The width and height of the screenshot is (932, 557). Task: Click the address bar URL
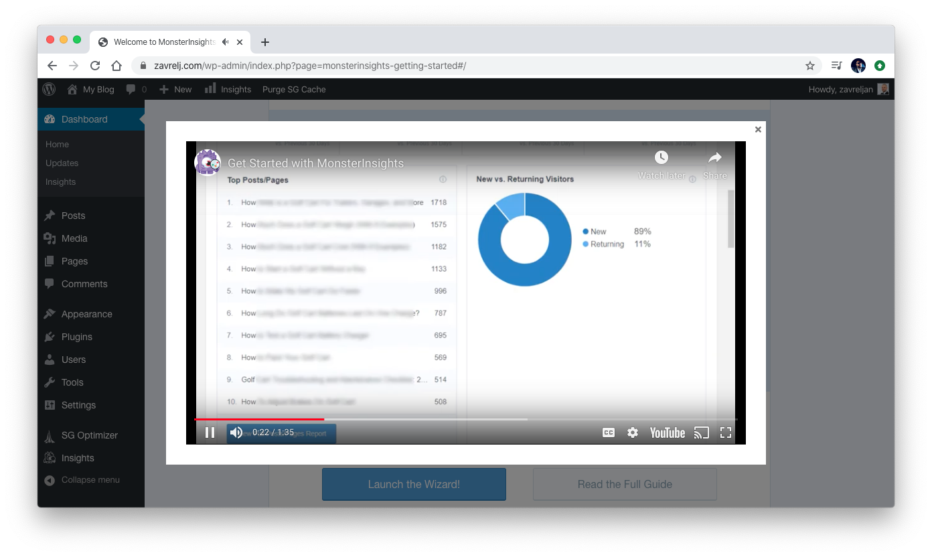point(310,66)
